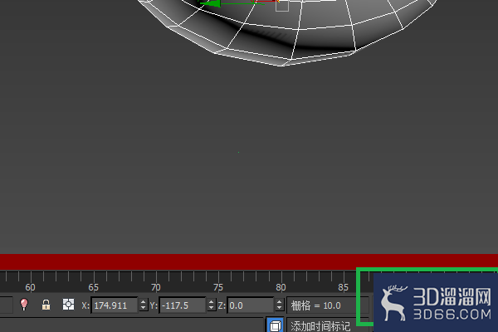Jump to frame 60 on timeline
498x332 pixels.
[x=30, y=287]
